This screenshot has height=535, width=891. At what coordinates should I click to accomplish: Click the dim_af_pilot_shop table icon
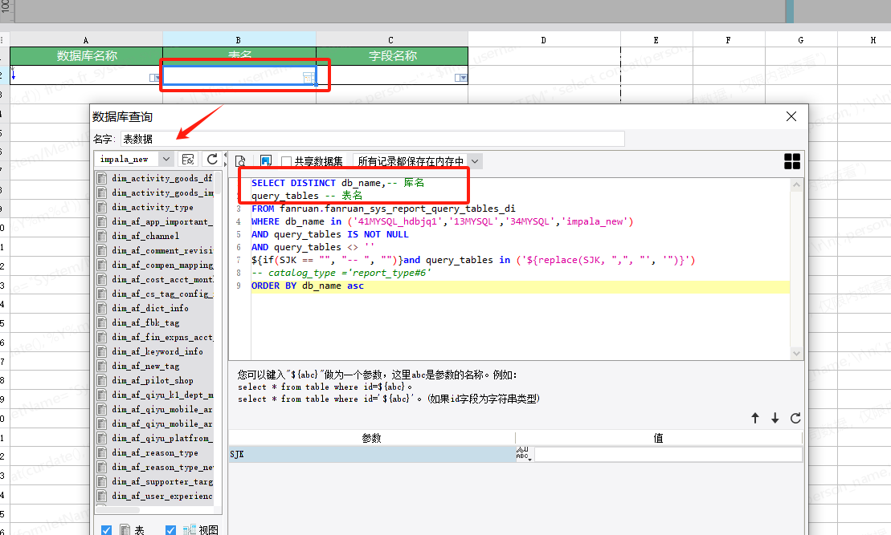(102, 381)
